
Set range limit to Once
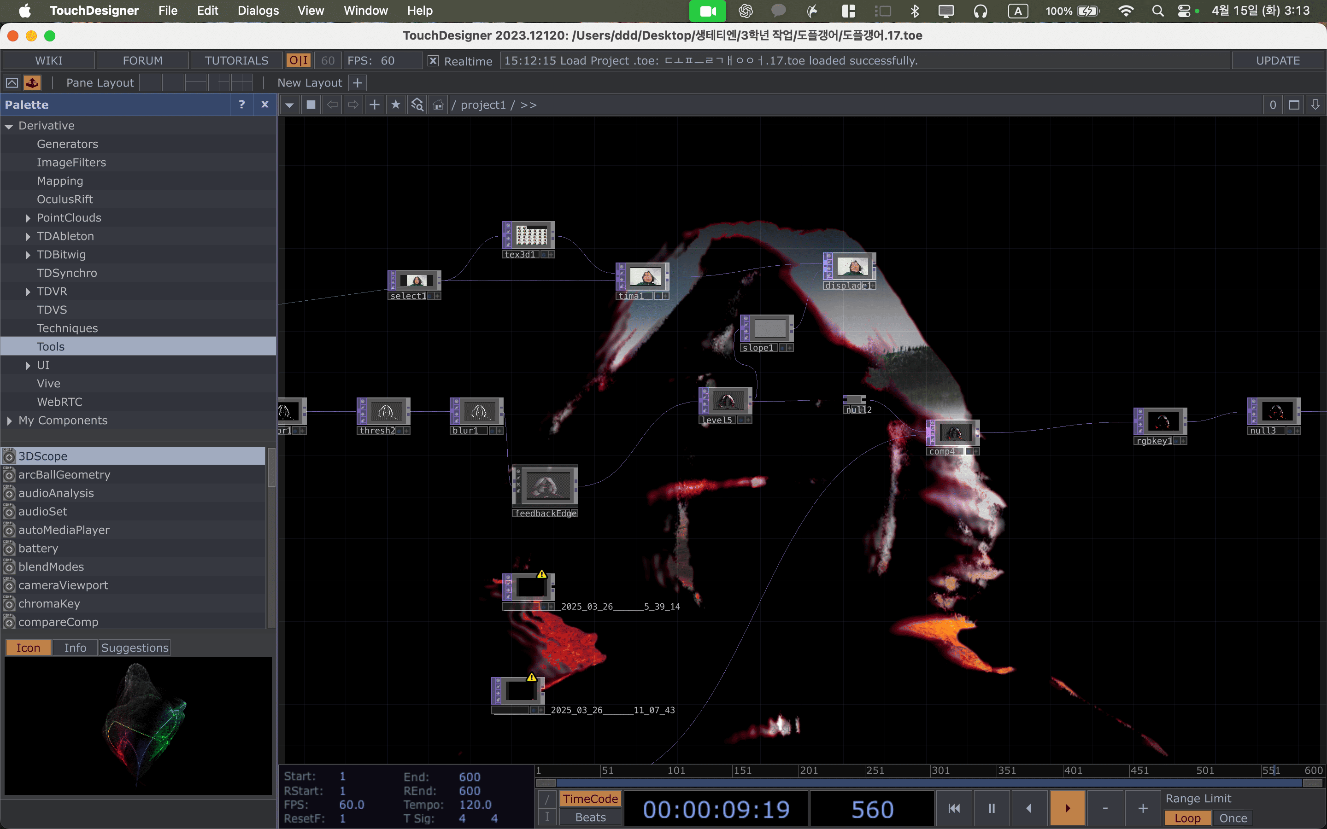(1233, 817)
